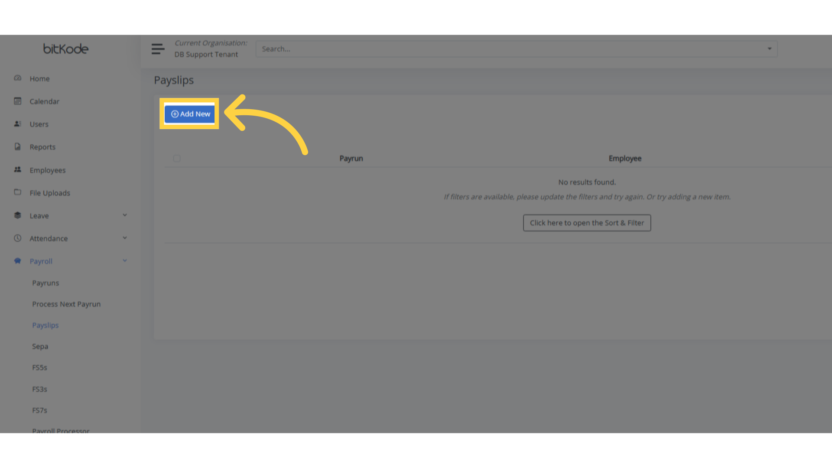Expand the Attendance section chevron
This screenshot has width=832, height=468.
click(x=125, y=237)
